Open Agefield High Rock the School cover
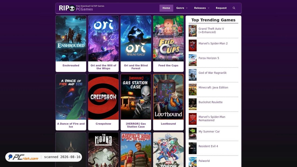 pyautogui.click(x=136, y=149)
